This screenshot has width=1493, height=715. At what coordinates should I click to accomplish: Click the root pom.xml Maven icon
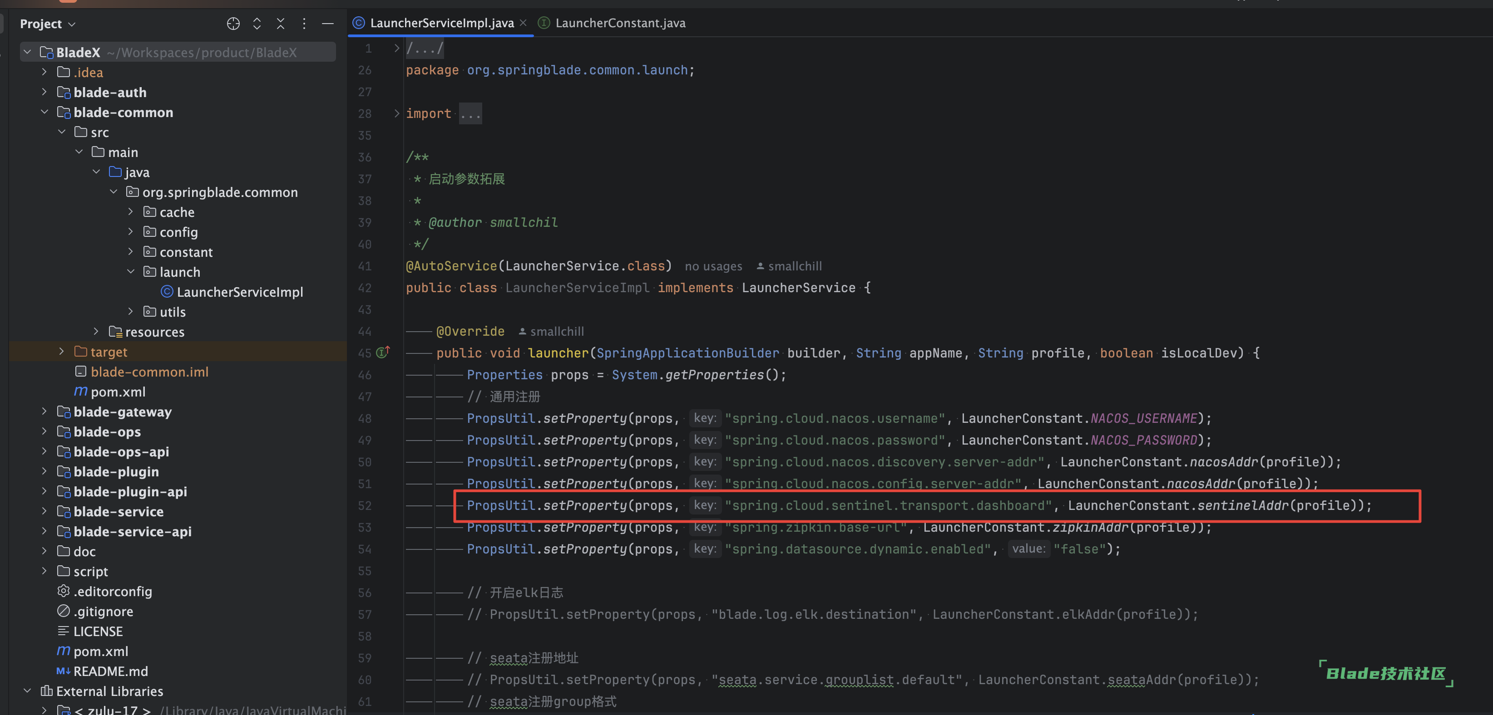tap(64, 651)
